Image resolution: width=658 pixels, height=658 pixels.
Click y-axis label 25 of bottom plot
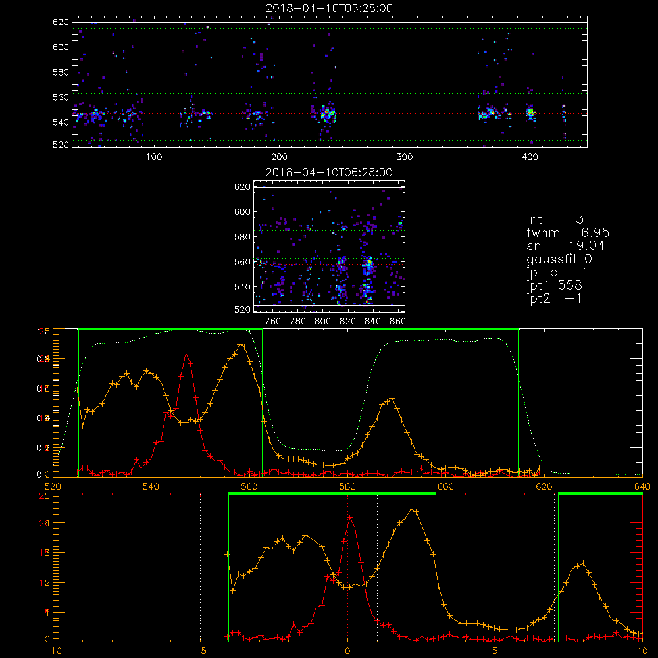click(45, 495)
